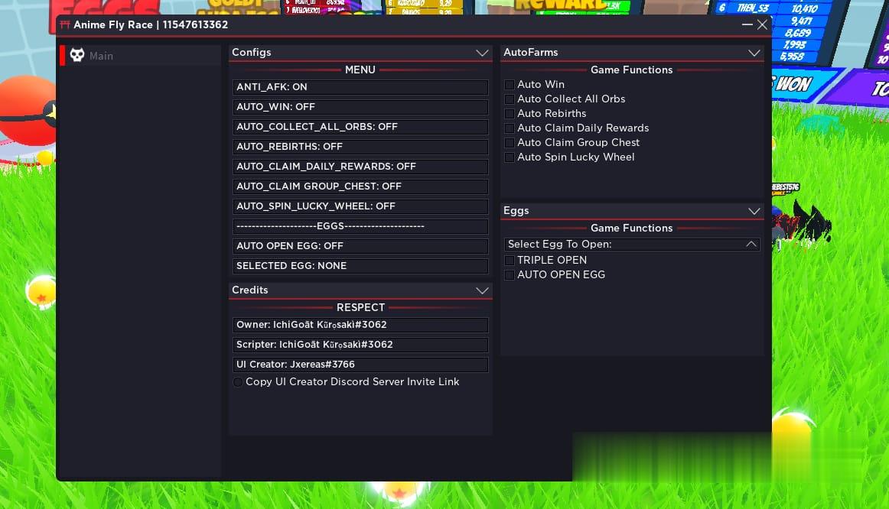Enable the TRIPLE OPEN checkbox
This screenshot has height=509, width=889.
coord(510,261)
